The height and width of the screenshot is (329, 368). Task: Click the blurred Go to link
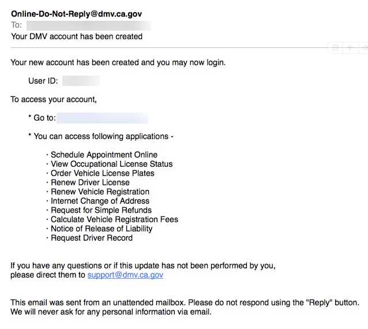click(x=102, y=118)
